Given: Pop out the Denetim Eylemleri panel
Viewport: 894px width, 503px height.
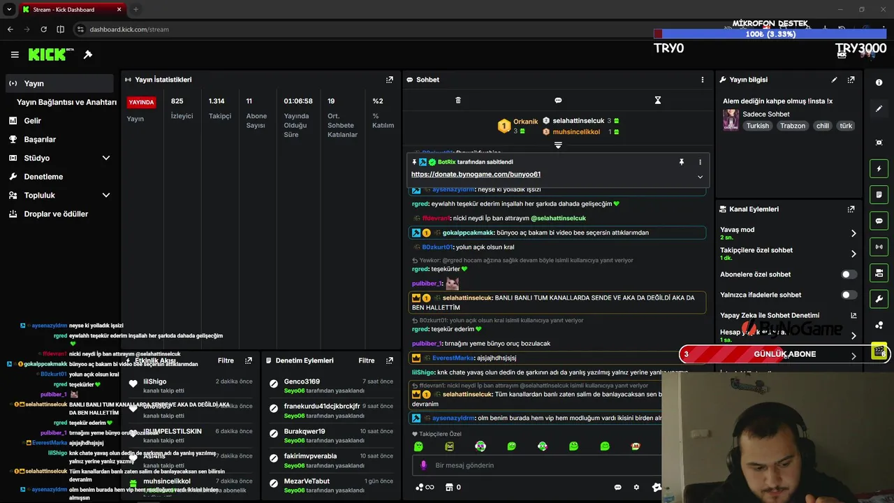Looking at the screenshot, I should pos(390,360).
